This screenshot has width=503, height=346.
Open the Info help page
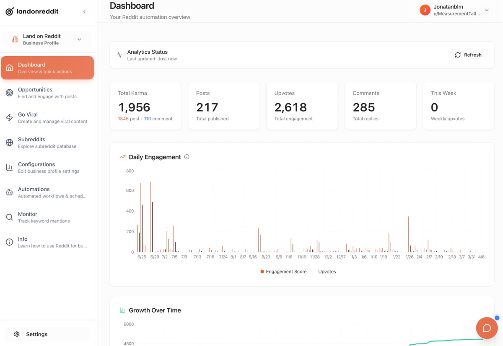pos(47,242)
